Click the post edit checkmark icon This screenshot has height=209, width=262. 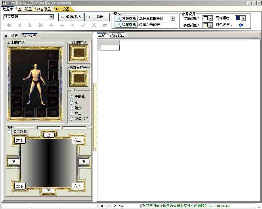83,25
